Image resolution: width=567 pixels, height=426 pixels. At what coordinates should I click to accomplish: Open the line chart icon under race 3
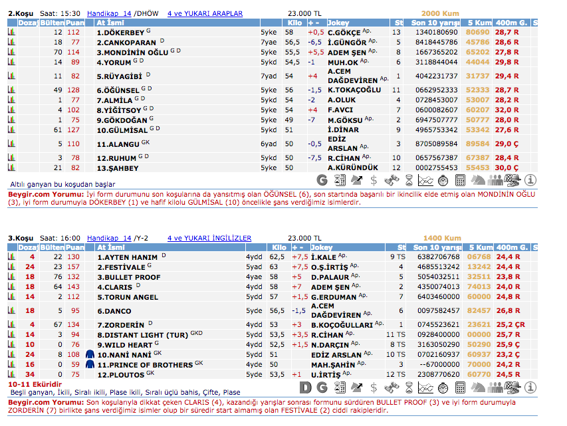point(425,387)
